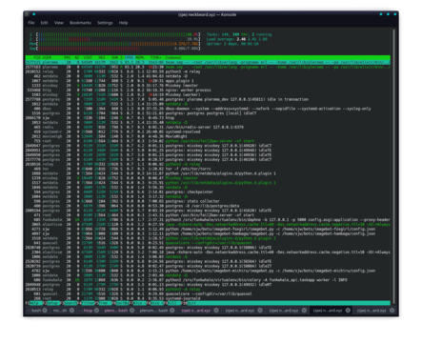Open the Settings menu
Screen dimensions: 422x343
pos(105,23)
